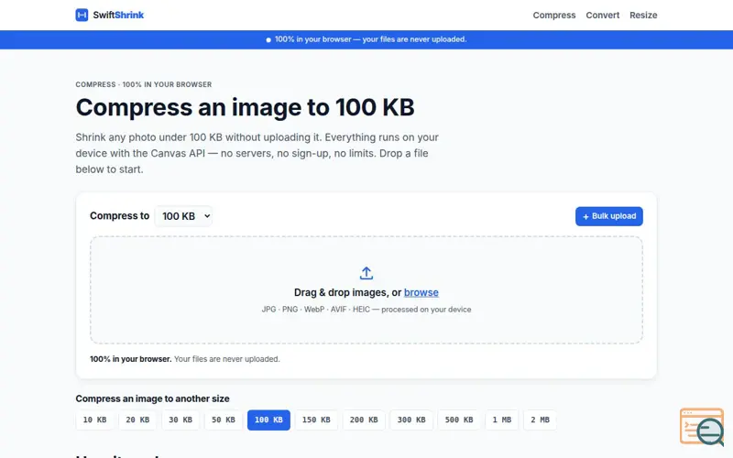
Task: Select the 150 KB size chip
Action: [x=316, y=420]
